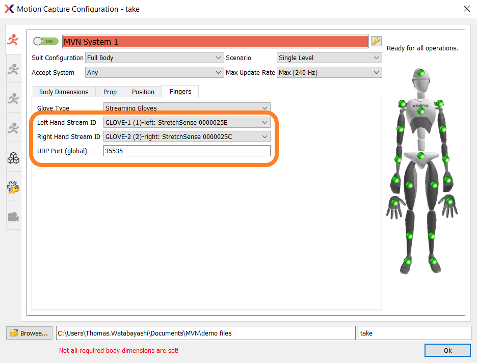477x363 pixels.
Task: Select the third grayed-out system icon
Action: click(13, 98)
